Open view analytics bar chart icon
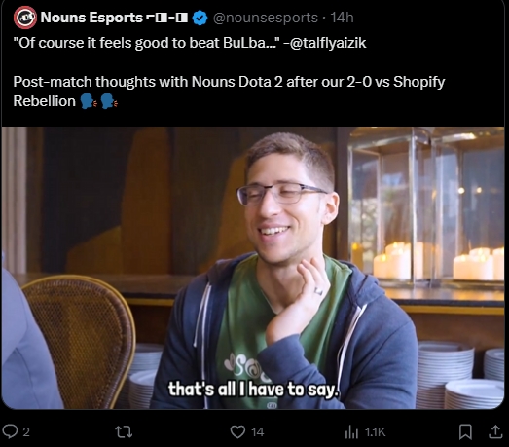The image size is (509, 447). click(351, 432)
